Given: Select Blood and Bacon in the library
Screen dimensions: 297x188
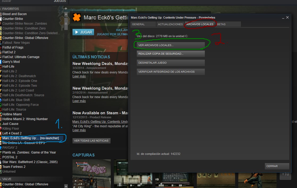Looking at the screenshot, I should pyautogui.click(x=14, y=14).
